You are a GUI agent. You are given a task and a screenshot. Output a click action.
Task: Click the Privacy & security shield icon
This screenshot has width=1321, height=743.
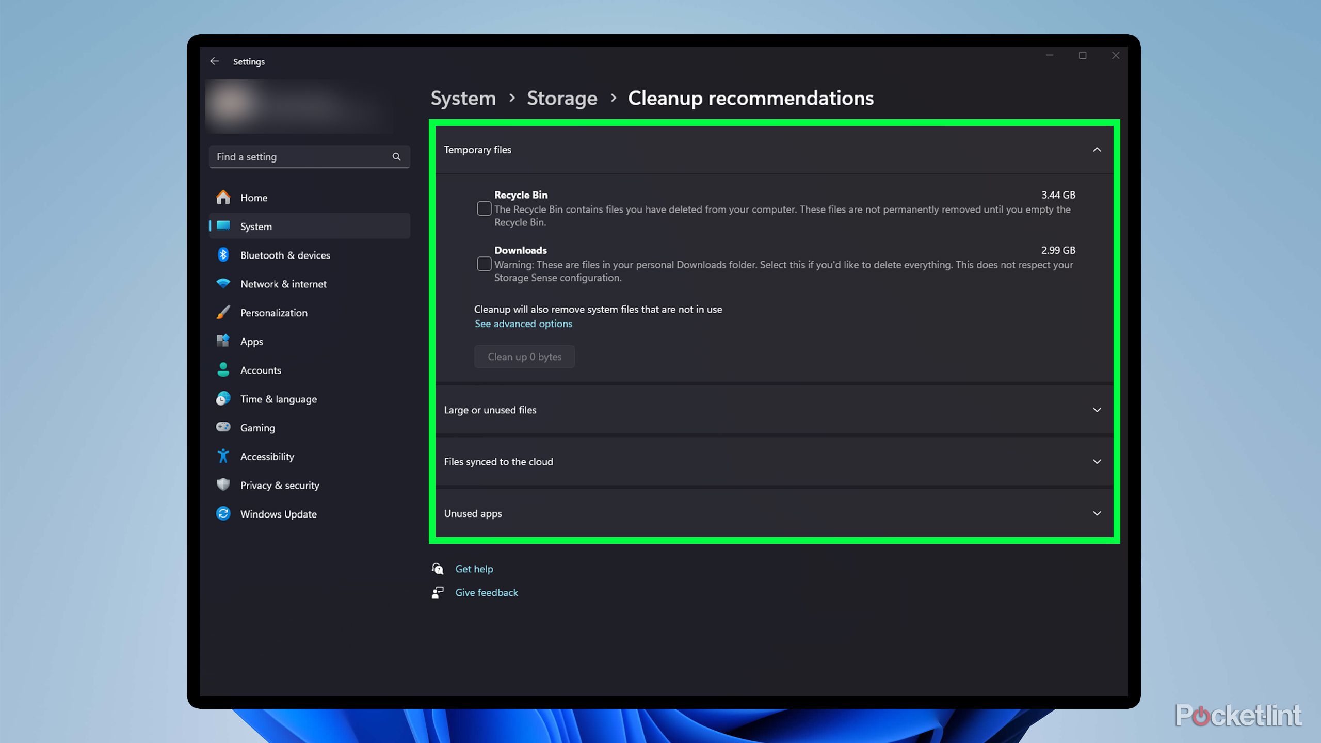pyautogui.click(x=223, y=485)
